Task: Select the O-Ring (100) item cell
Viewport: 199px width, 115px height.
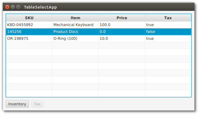Action: (65, 39)
